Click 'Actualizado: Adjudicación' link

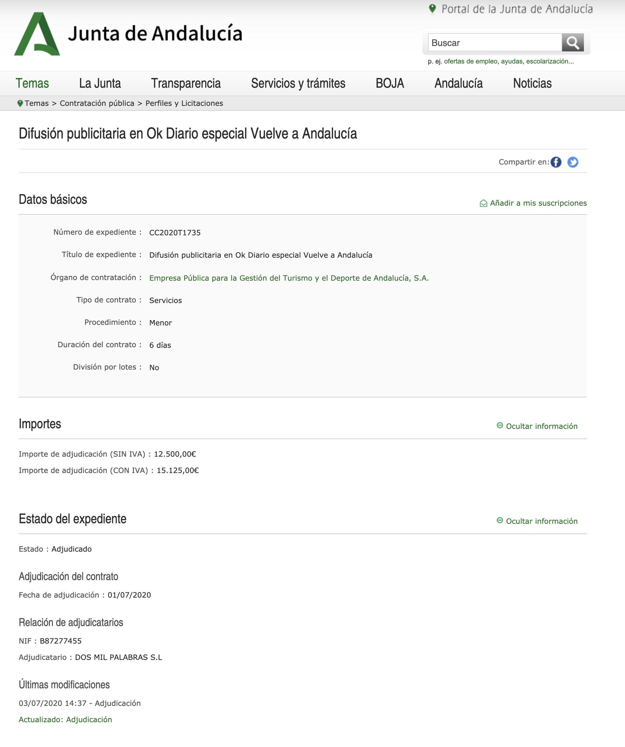pos(65,720)
